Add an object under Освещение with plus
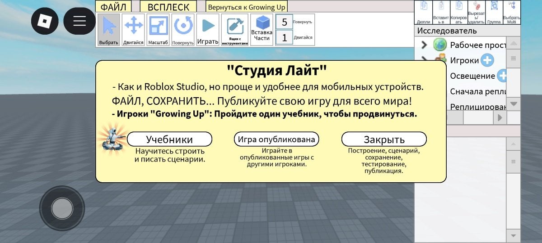Image resolution: width=542 pixels, height=243 pixels. (502, 76)
